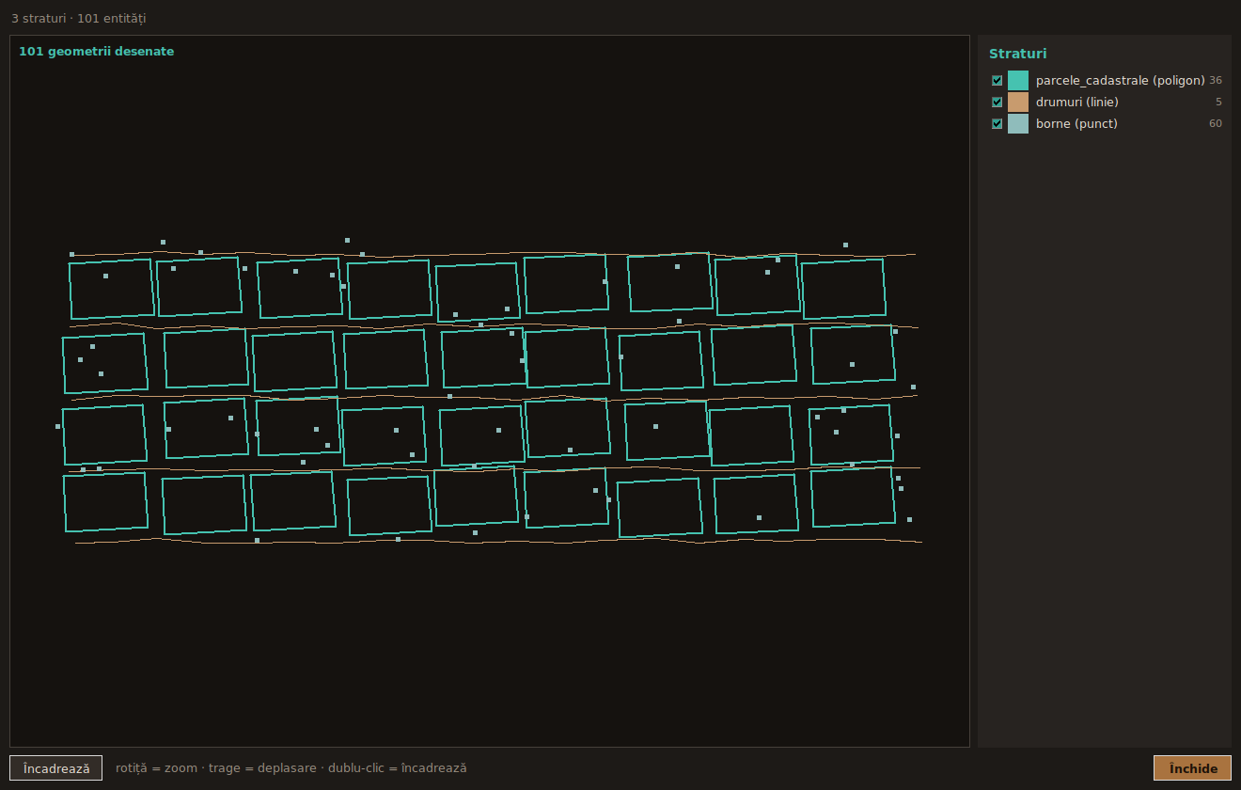
Task: Click the '3 straturi · 101 entități' header text
Action: point(78,19)
